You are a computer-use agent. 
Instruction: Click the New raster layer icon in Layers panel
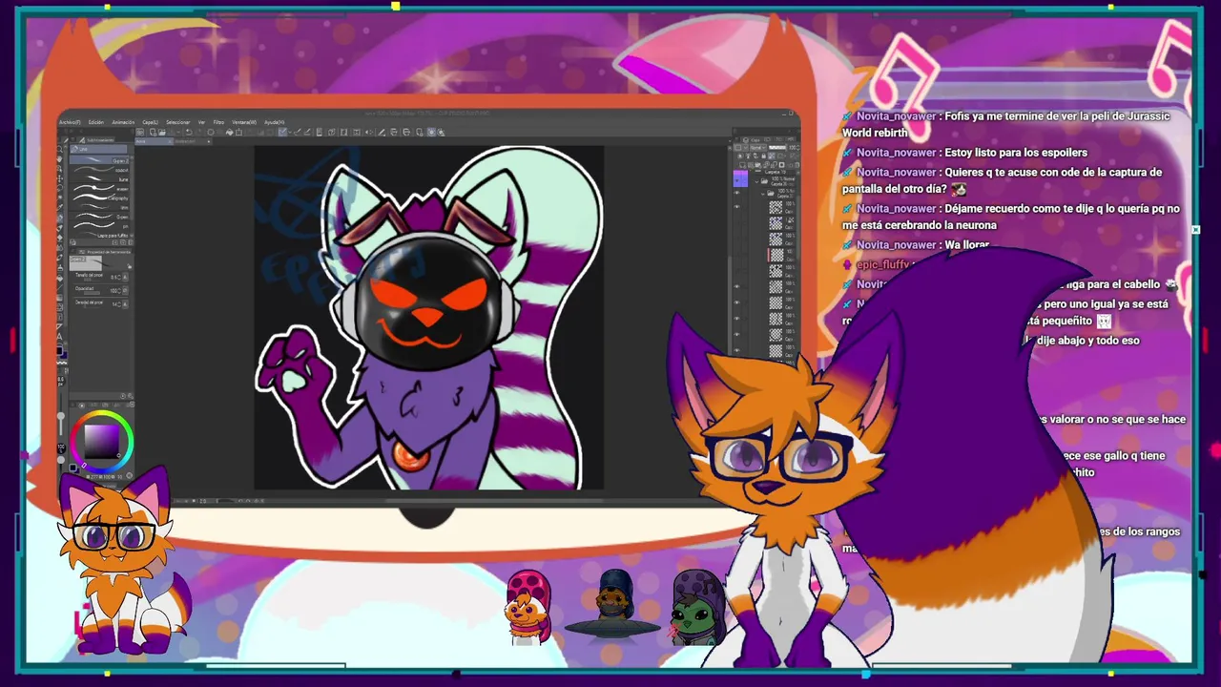743,165
